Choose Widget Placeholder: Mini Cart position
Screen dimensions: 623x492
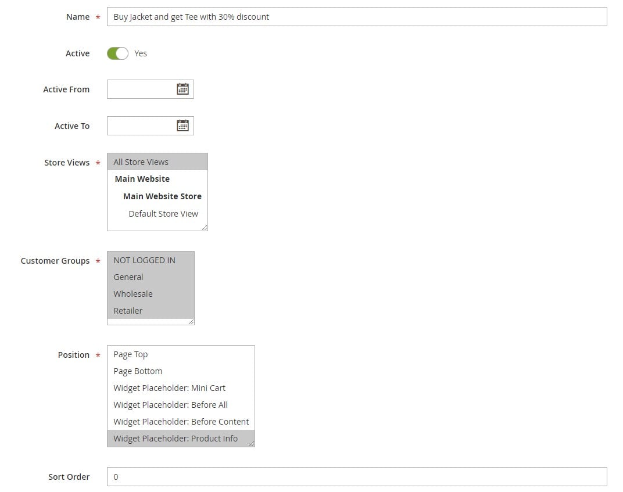click(181, 388)
